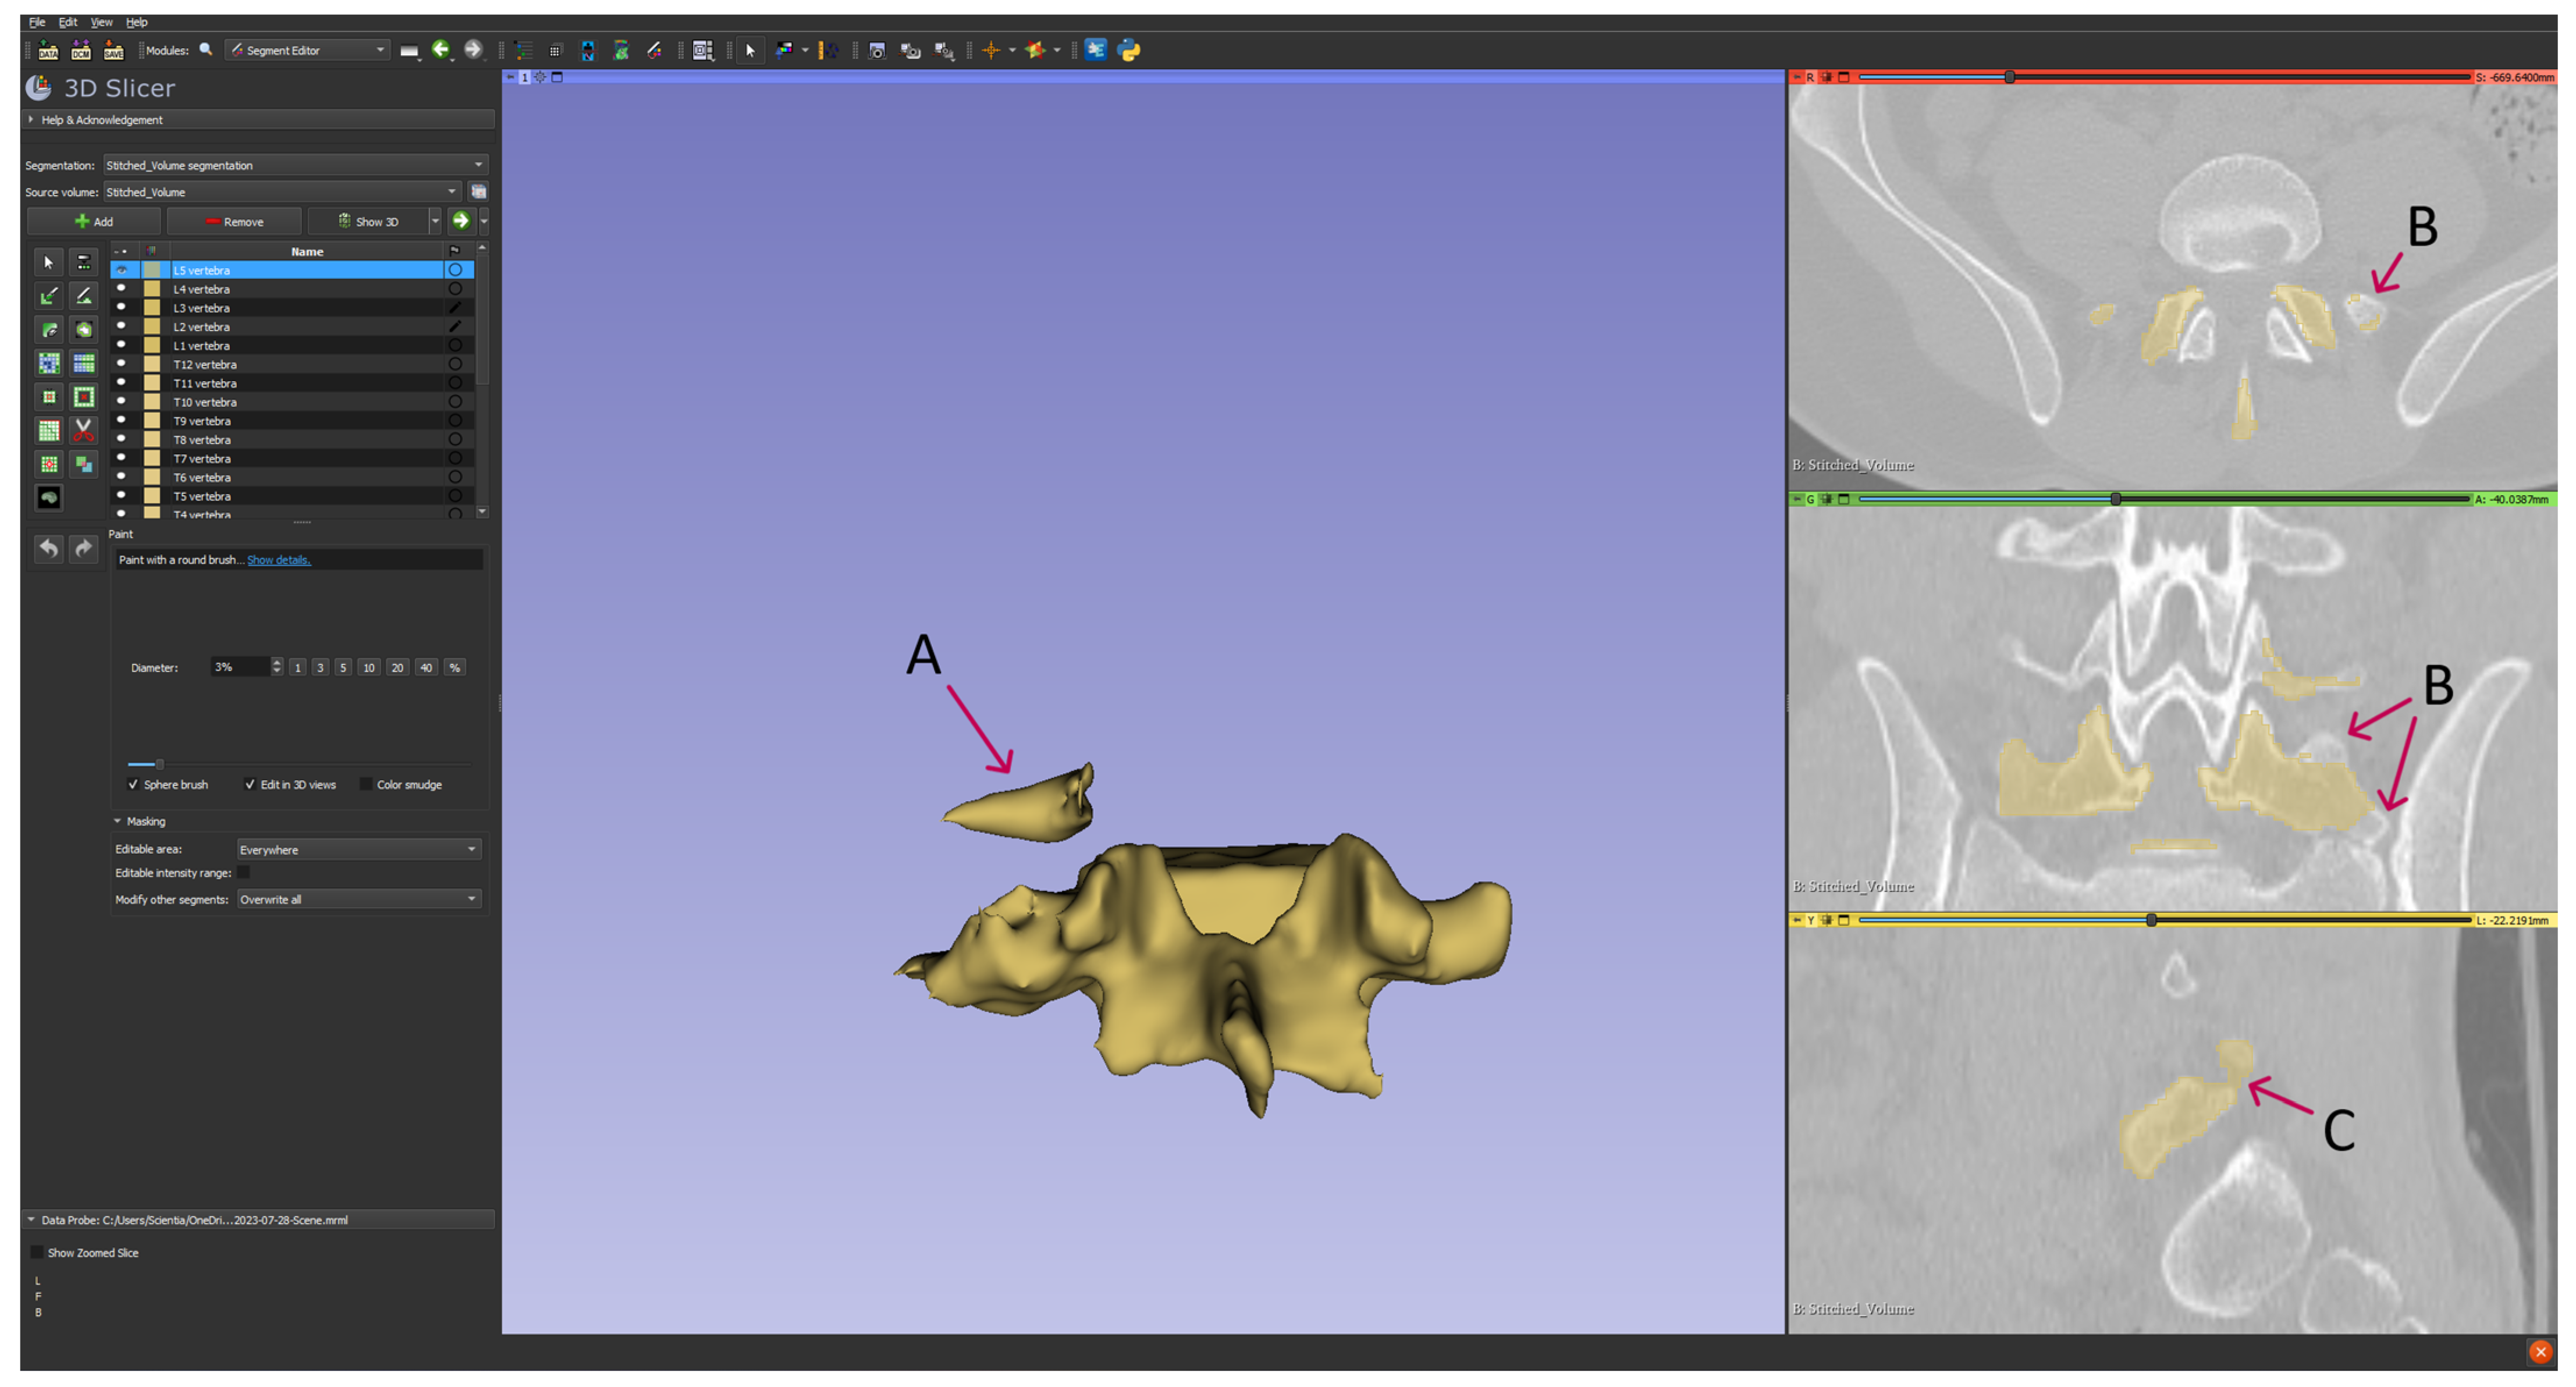The image size is (2576, 1387).
Task: Toggle the crosshair toolbar icon
Action: [991, 50]
